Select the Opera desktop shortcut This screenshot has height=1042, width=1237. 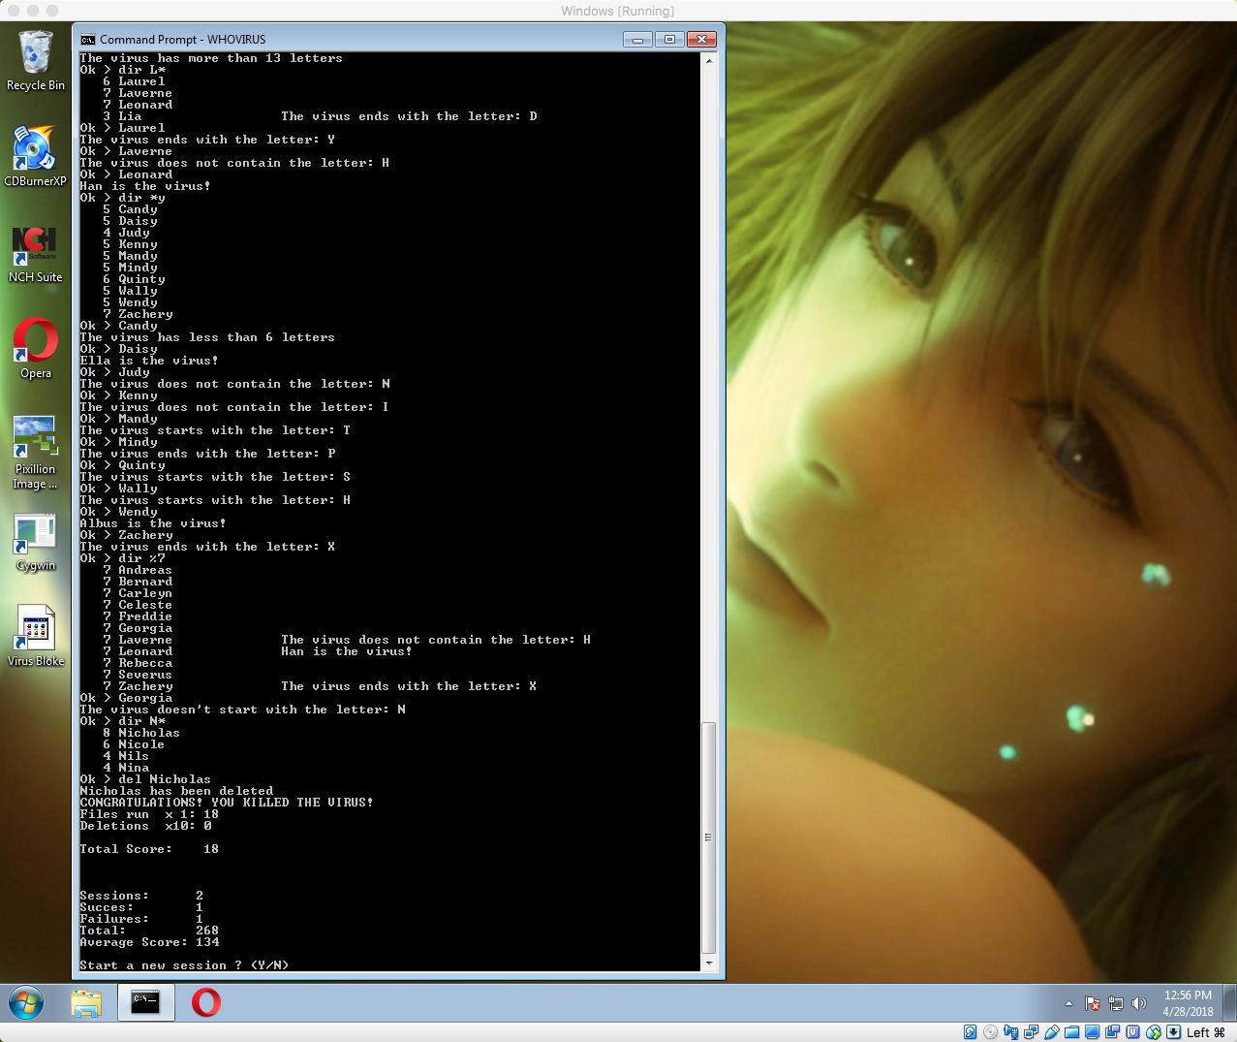coord(35,348)
